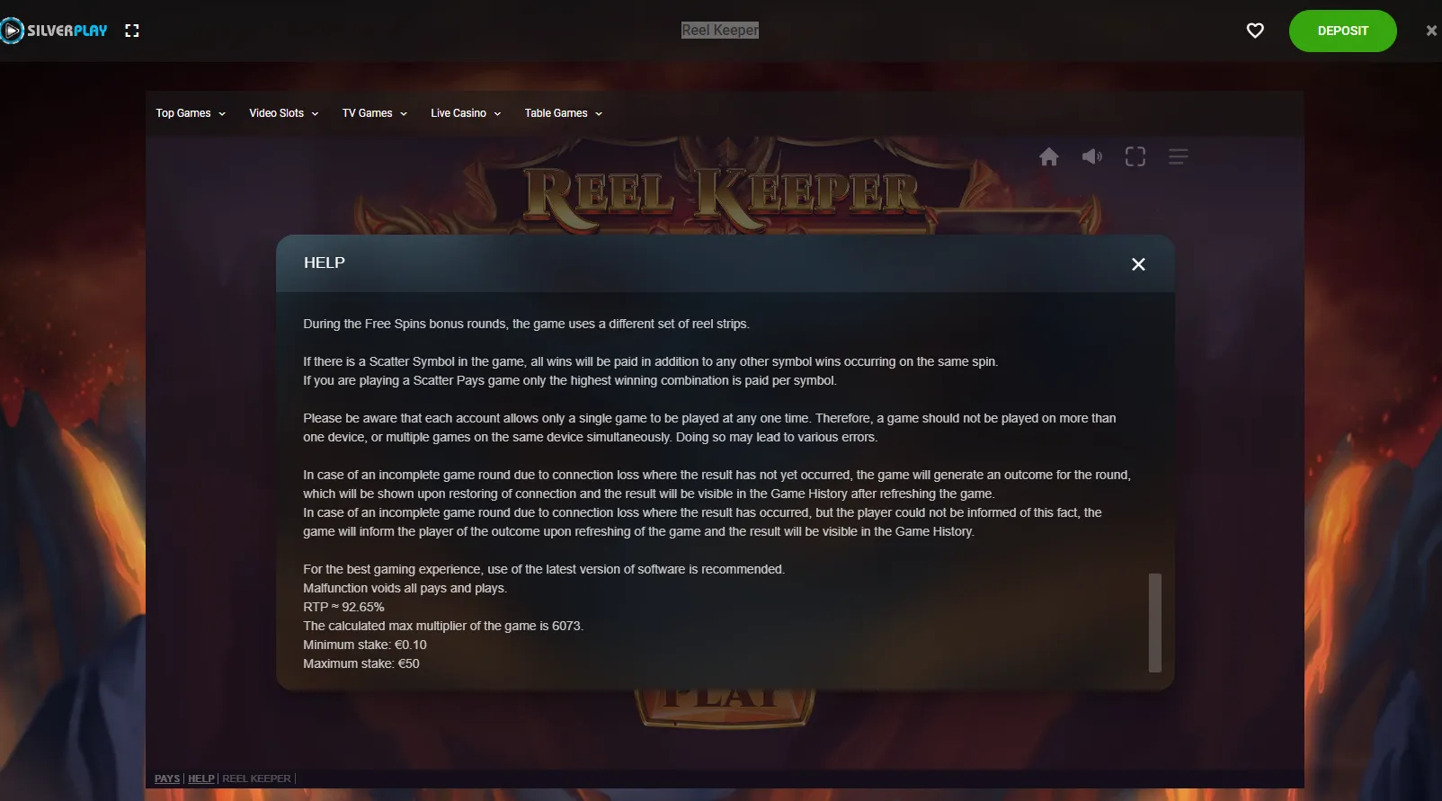This screenshot has width=1442, height=801.
Task: Select the Reel Keeper title text
Action: 720,31
